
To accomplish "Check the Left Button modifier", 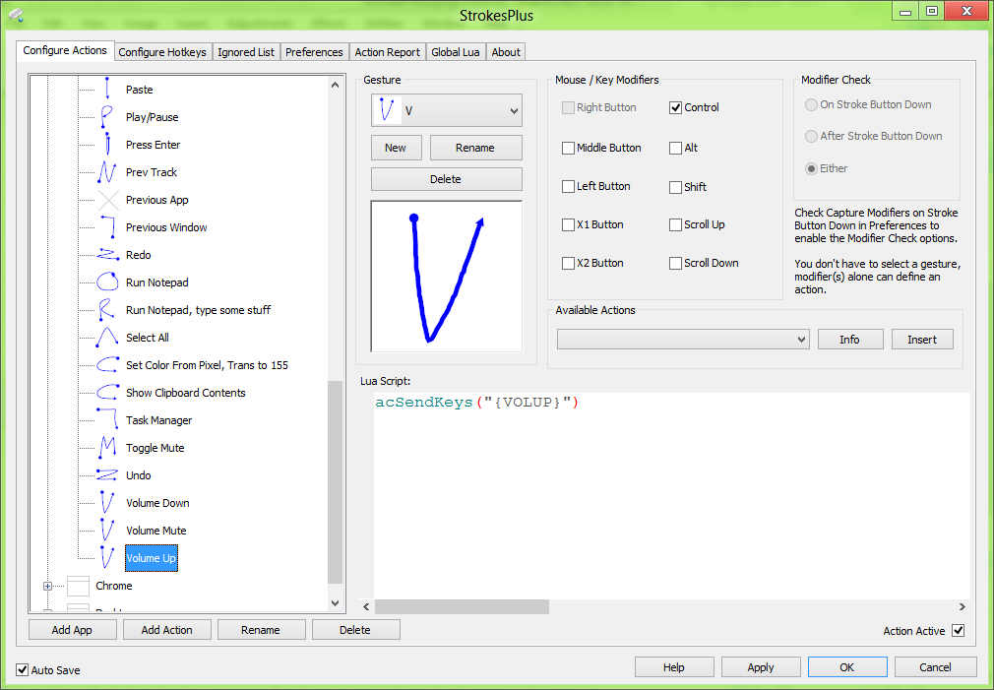I will 568,186.
